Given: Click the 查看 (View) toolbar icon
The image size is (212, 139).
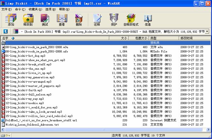Looking at the screenshot, I should click(62, 20).
